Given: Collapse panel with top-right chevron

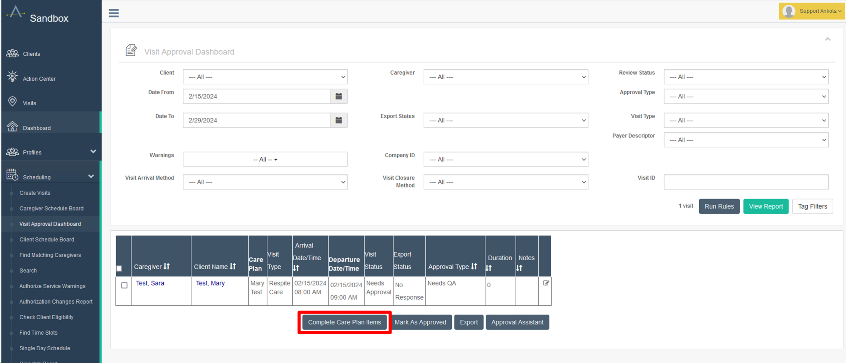Looking at the screenshot, I should pos(827,39).
